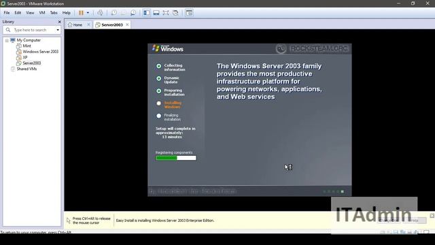Open the library search filter dropdown
The height and width of the screenshot is (245, 435).
pos(58,30)
